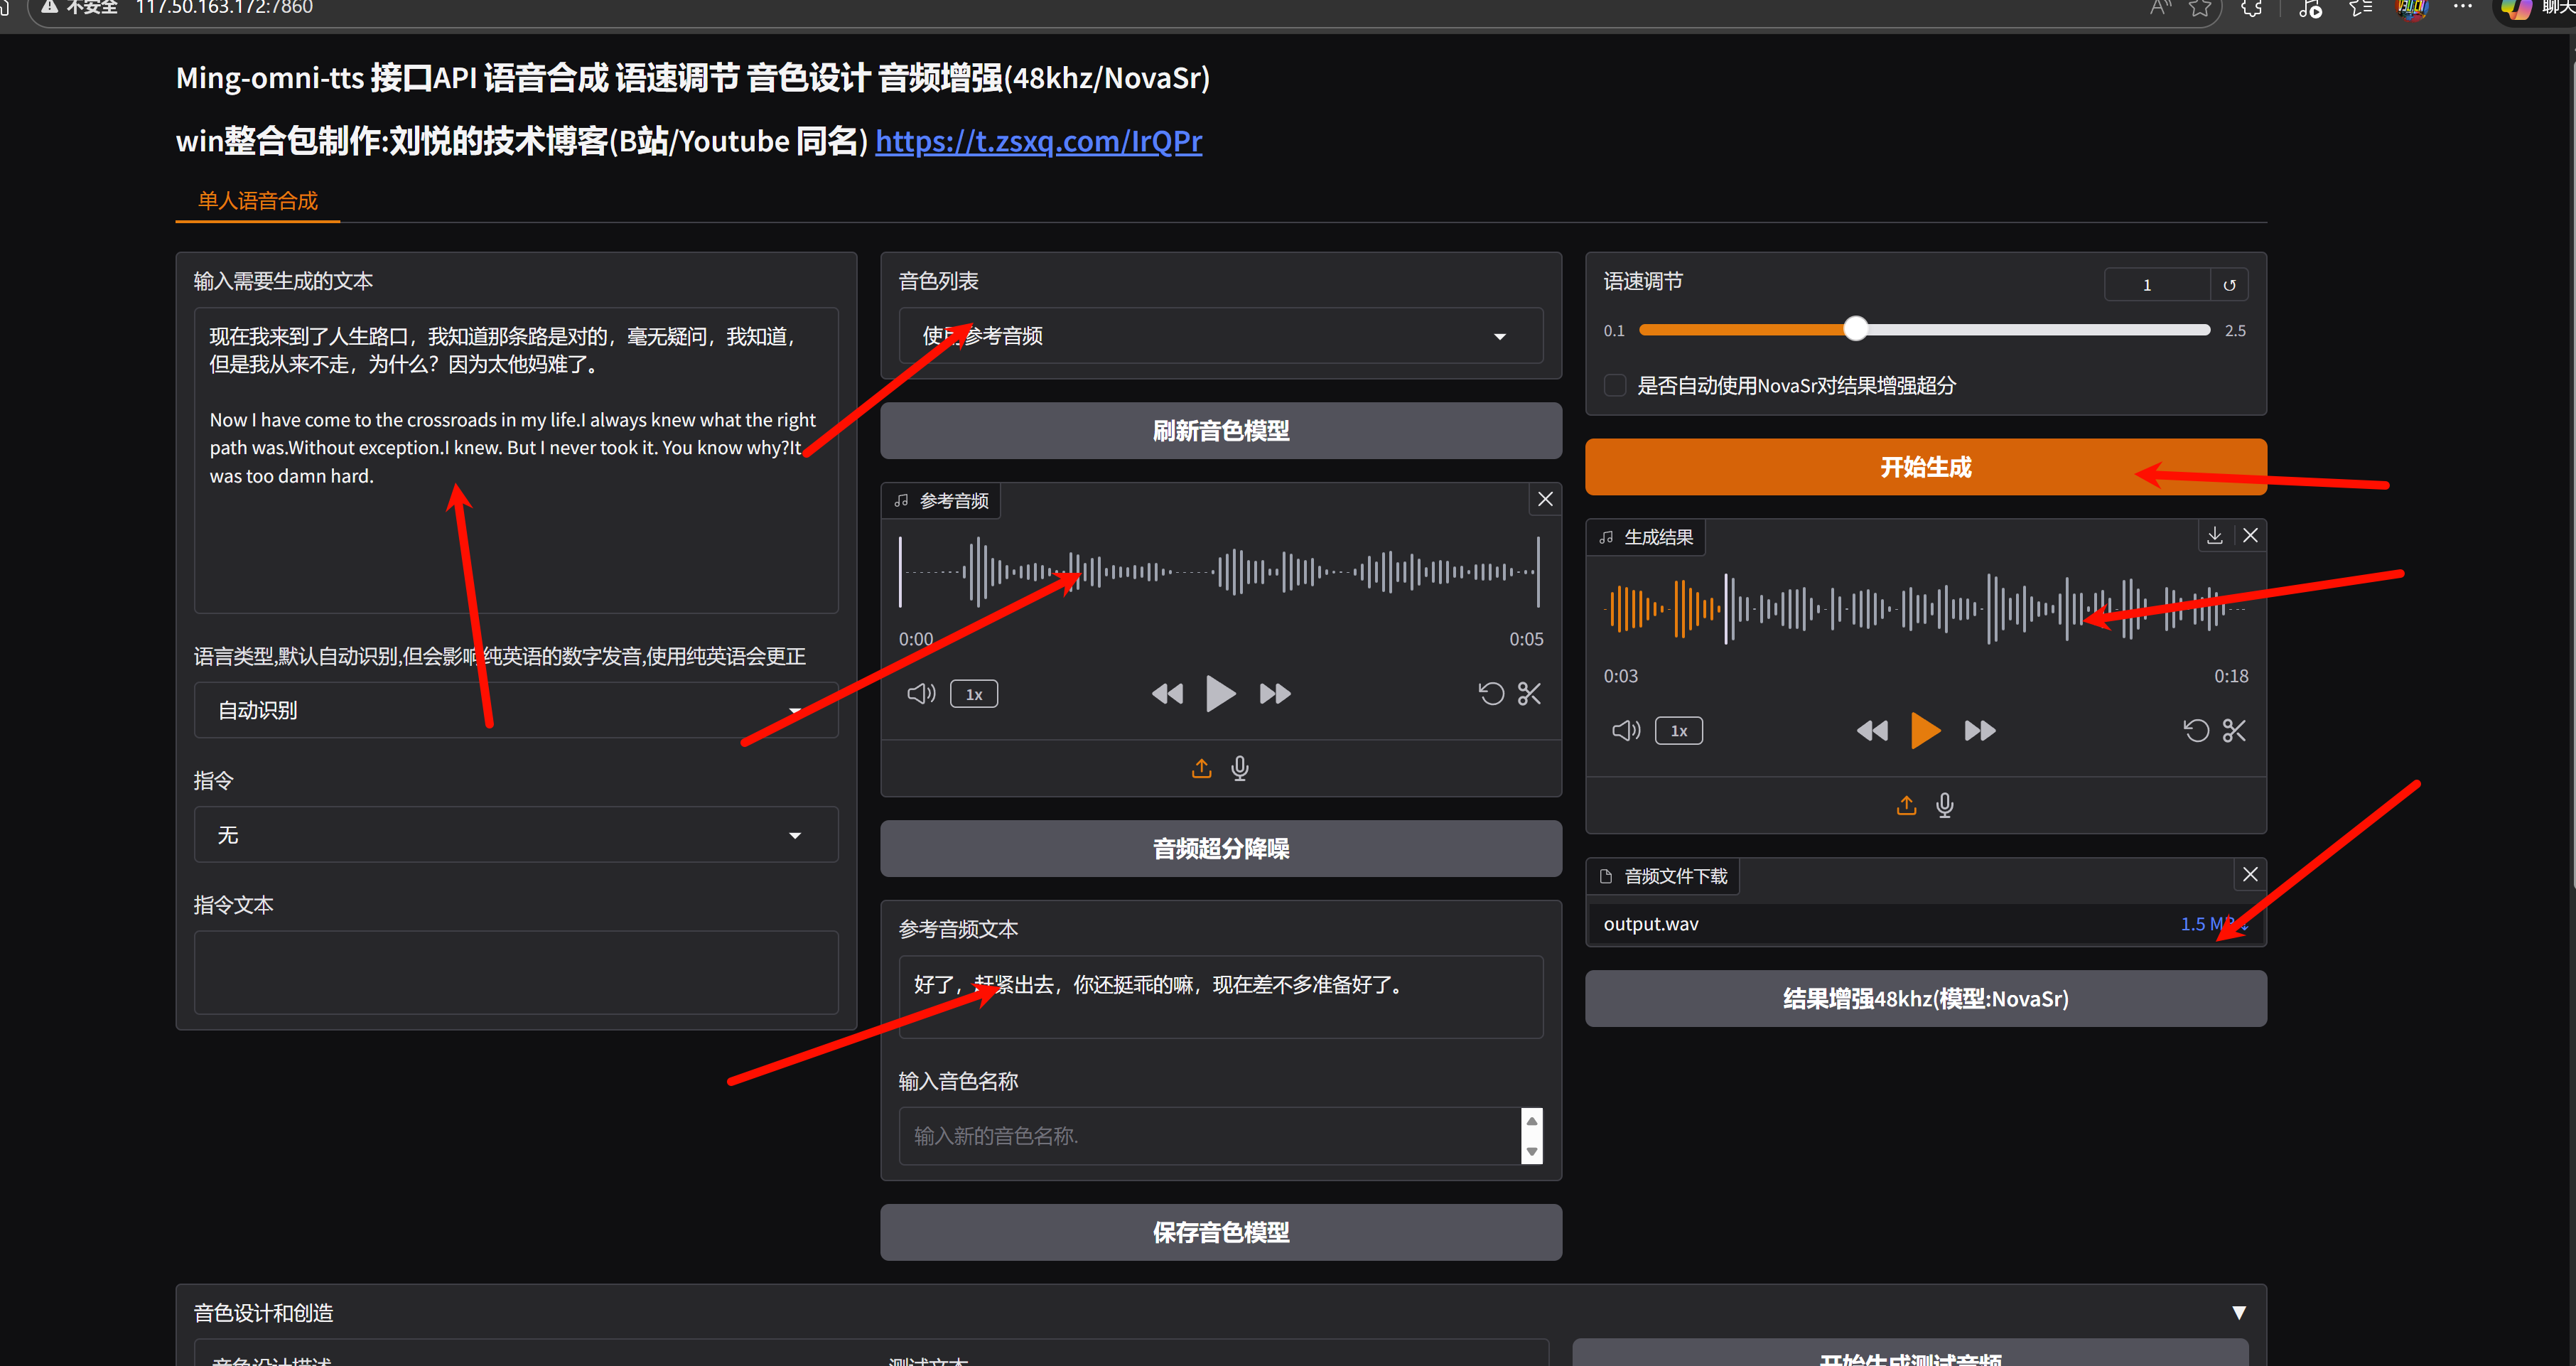
Task: Click the 开始生成 button
Action: click(1925, 467)
